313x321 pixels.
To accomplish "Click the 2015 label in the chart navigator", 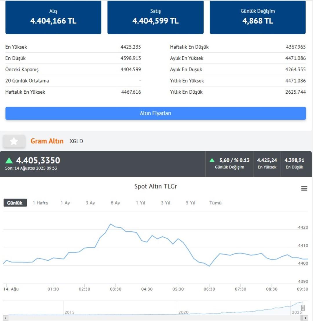I will (70, 312).
